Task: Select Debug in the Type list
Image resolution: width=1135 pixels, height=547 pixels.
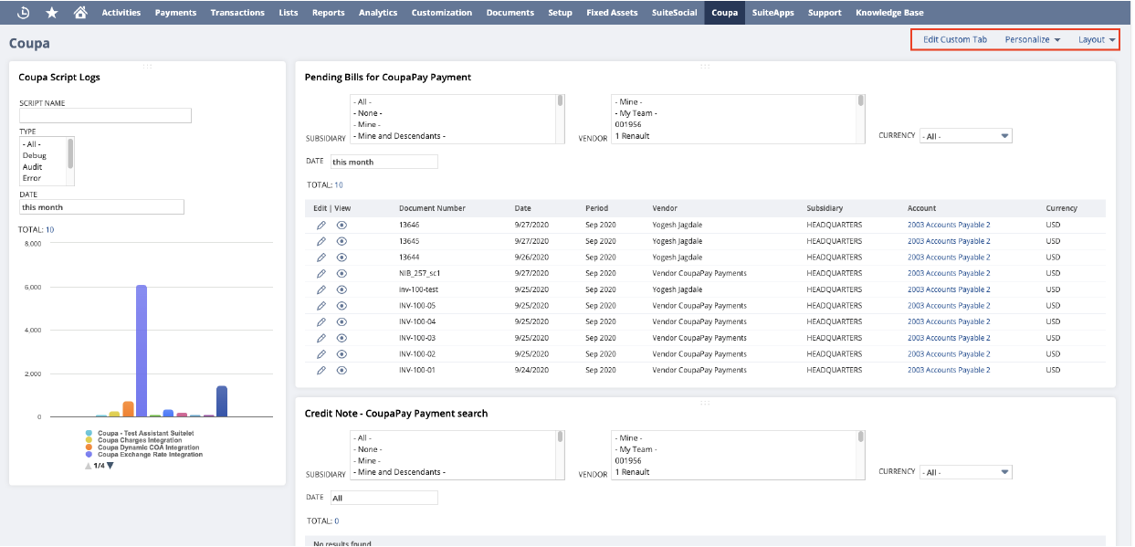Action: [x=35, y=156]
